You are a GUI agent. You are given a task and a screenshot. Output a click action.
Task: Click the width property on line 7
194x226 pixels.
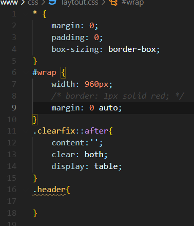(63, 84)
